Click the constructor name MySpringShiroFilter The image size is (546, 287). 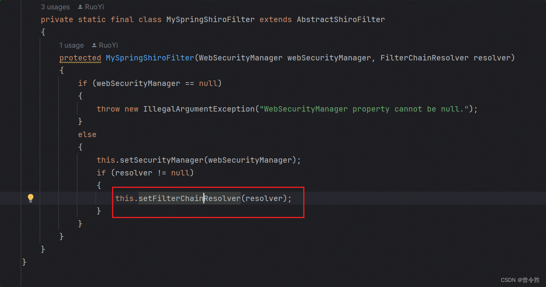[x=150, y=58]
